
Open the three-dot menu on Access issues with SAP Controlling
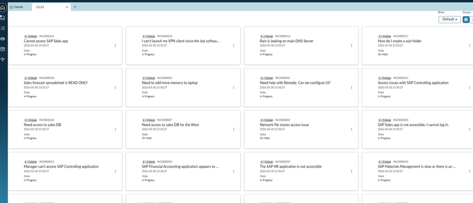(x=469, y=87)
